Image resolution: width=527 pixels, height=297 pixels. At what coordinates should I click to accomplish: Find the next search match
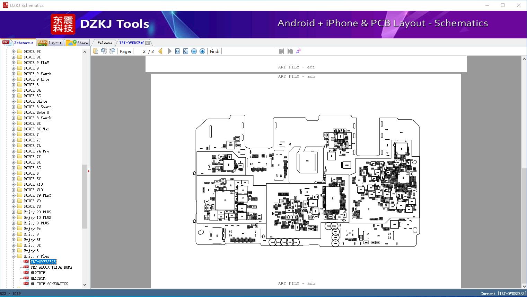(290, 51)
